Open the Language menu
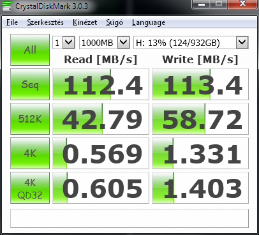The width and height of the screenshot is (259, 235). [x=149, y=22]
